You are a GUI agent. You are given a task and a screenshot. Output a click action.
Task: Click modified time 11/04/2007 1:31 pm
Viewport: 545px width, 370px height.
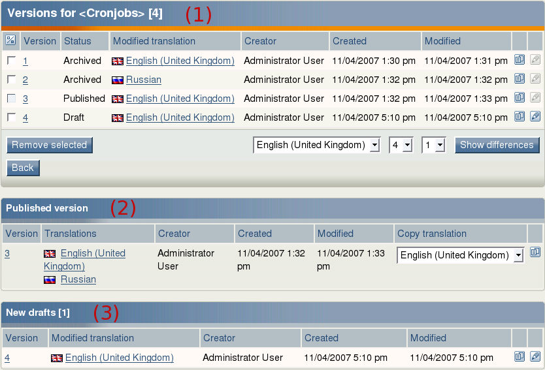[466, 61]
